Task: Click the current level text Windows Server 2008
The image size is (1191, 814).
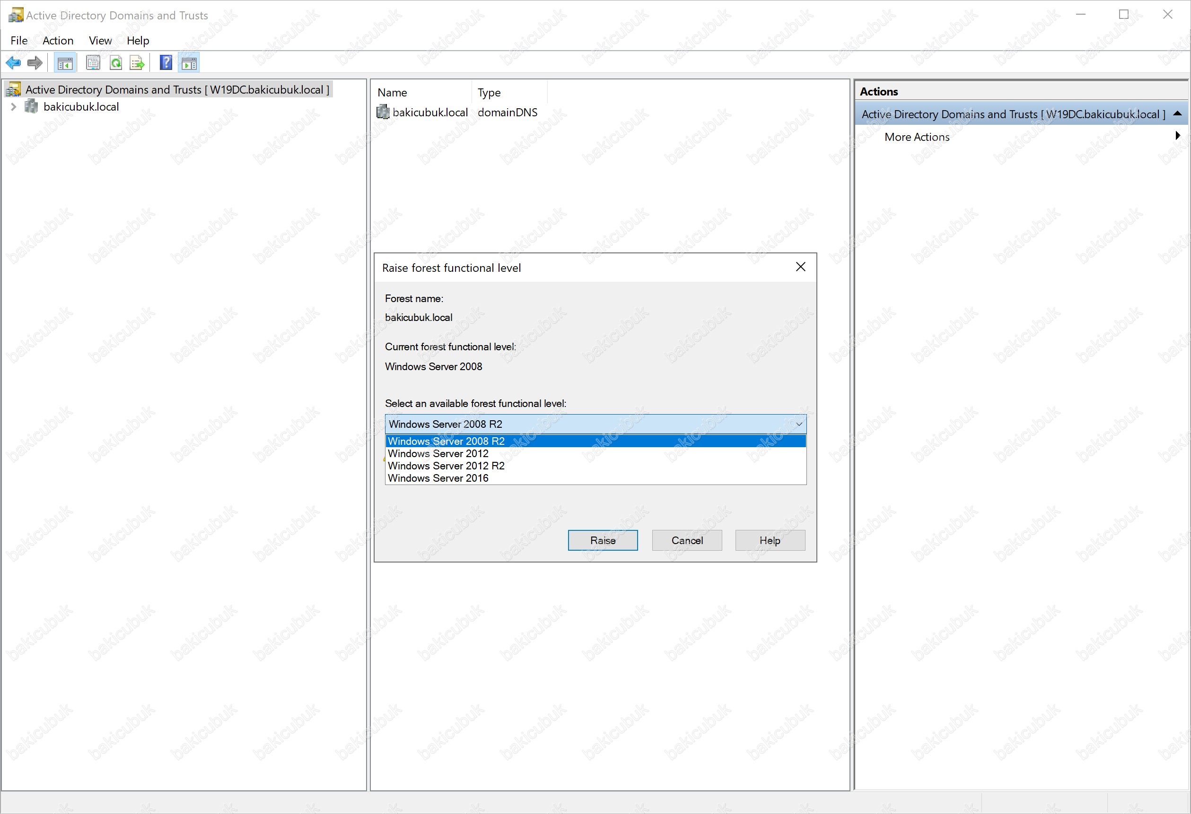Action: click(434, 367)
